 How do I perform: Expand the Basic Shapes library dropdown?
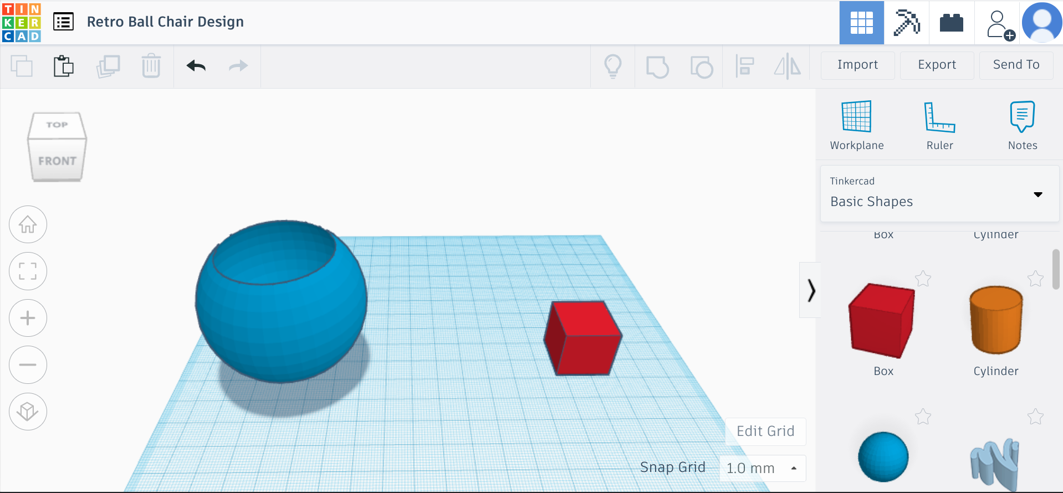(x=939, y=194)
